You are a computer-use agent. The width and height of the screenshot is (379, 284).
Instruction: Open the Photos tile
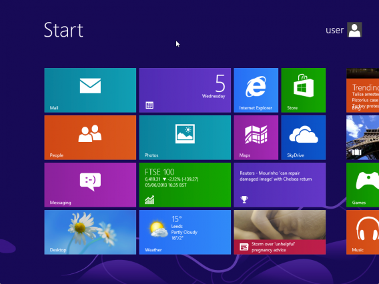coord(185,137)
